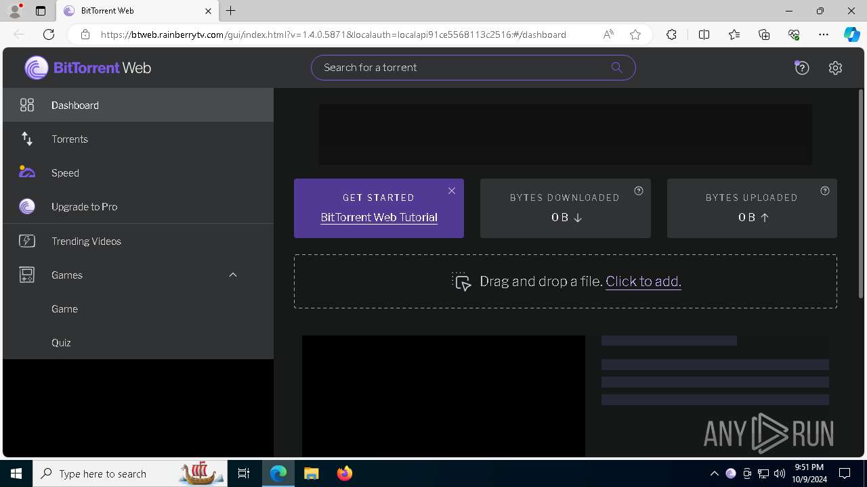This screenshot has height=487, width=867.
Task: Open Torrents in the sidebar
Action: (x=138, y=139)
